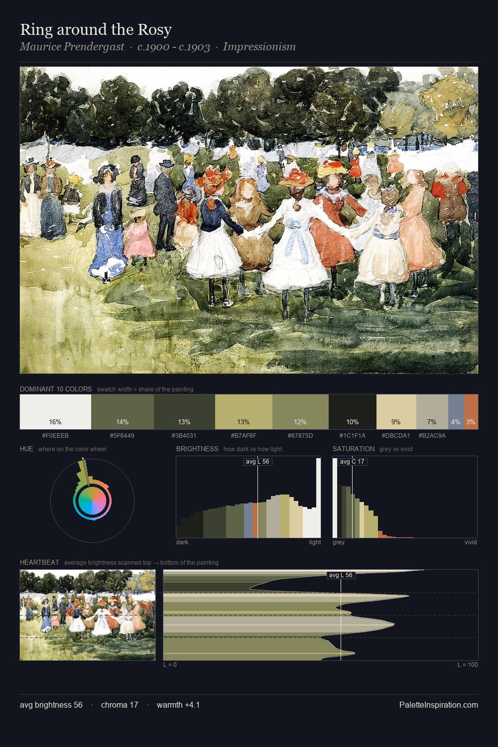The height and width of the screenshot is (747, 498).
Task: Click footer stat "warmth +4.1"
Action: [x=178, y=705]
